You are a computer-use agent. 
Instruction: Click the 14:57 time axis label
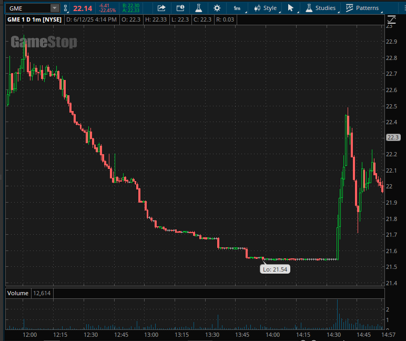[x=388, y=335]
